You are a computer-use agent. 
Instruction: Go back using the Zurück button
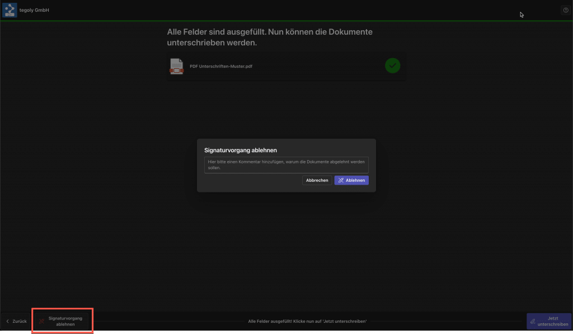click(x=16, y=321)
